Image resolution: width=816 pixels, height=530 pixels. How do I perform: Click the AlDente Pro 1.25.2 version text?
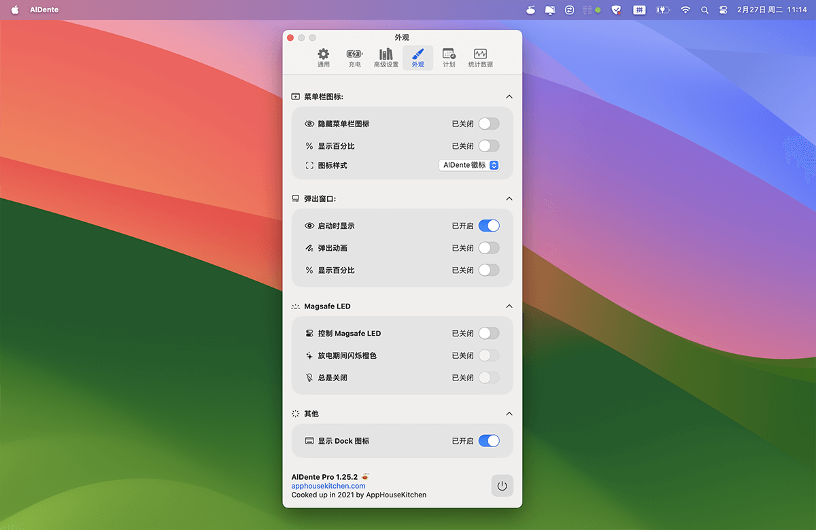click(325, 477)
